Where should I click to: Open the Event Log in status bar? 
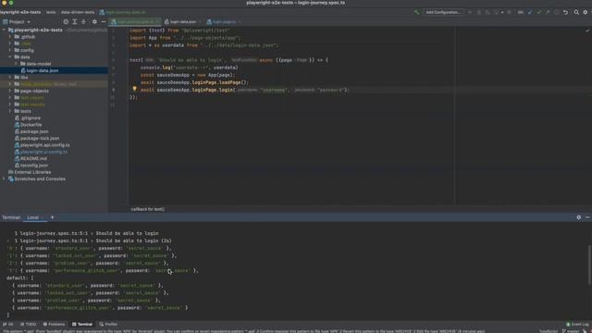pos(577,325)
